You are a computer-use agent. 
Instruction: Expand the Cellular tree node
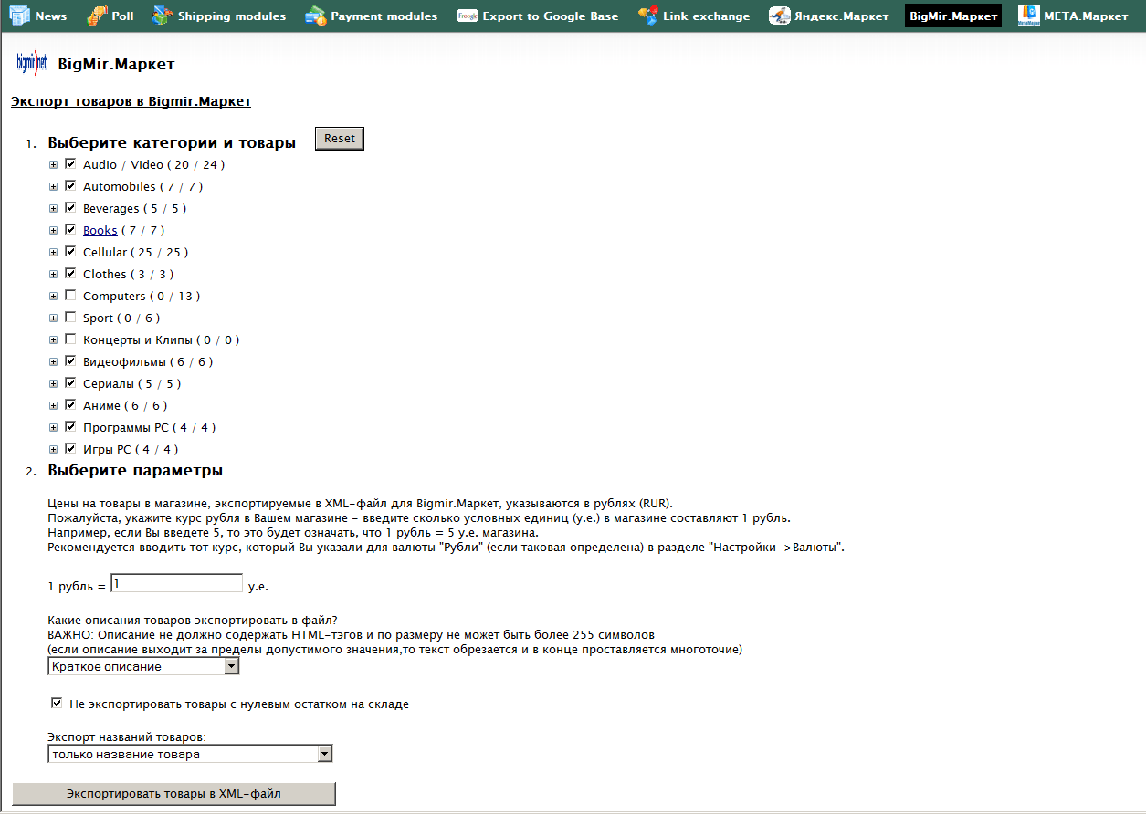(x=53, y=253)
